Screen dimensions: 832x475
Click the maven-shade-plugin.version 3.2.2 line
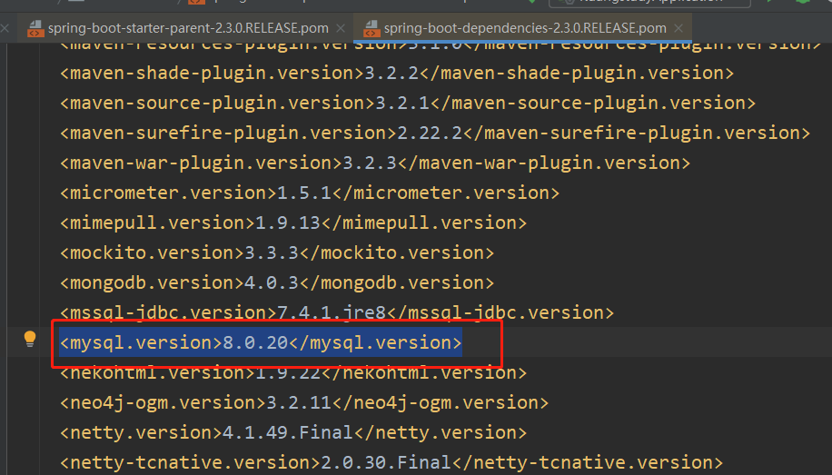(x=397, y=74)
